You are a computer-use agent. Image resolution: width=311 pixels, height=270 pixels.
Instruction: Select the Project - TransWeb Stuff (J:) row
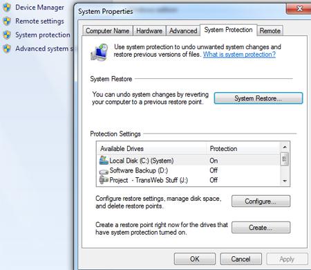(x=188, y=180)
